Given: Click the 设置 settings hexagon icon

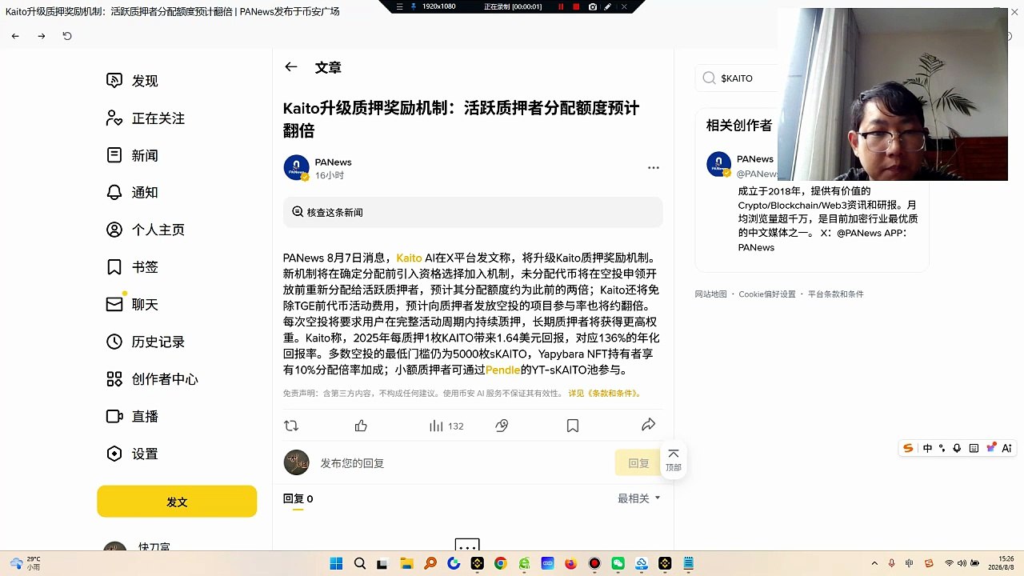Looking at the screenshot, I should (x=114, y=454).
